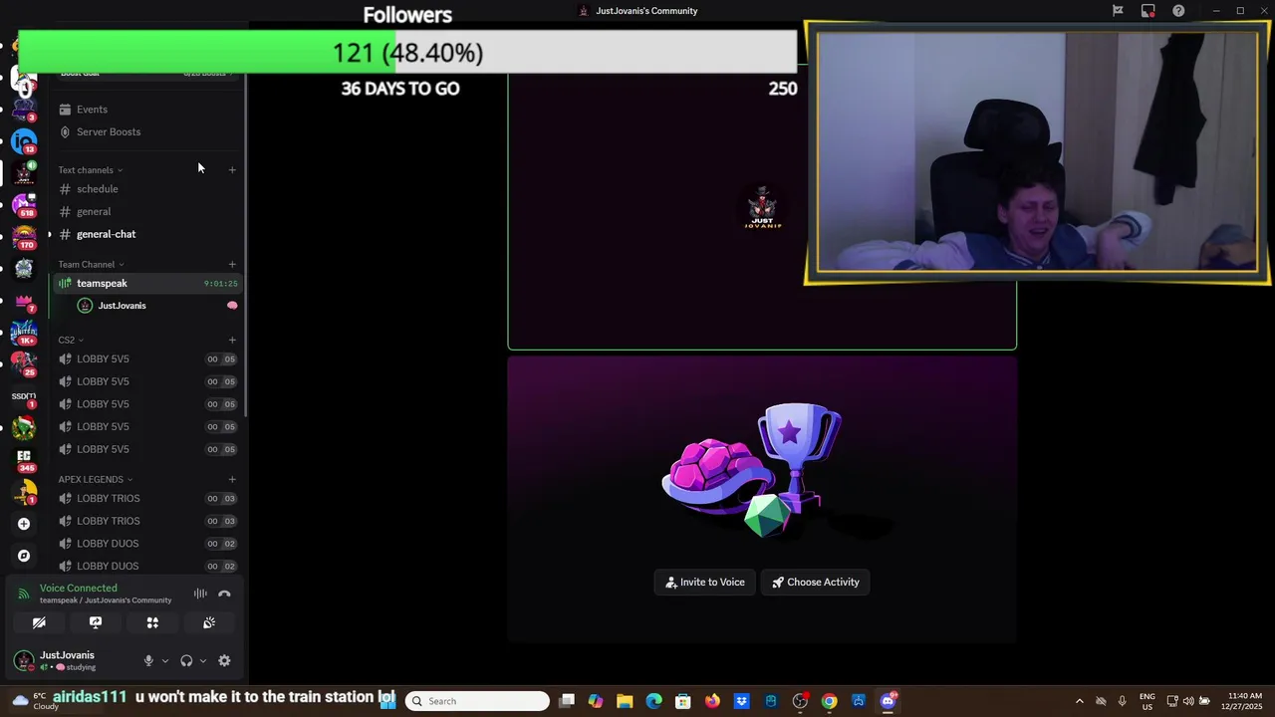1275x717 pixels.
Task: Open Discord inbox icon in title bar
Action: (x=1148, y=11)
